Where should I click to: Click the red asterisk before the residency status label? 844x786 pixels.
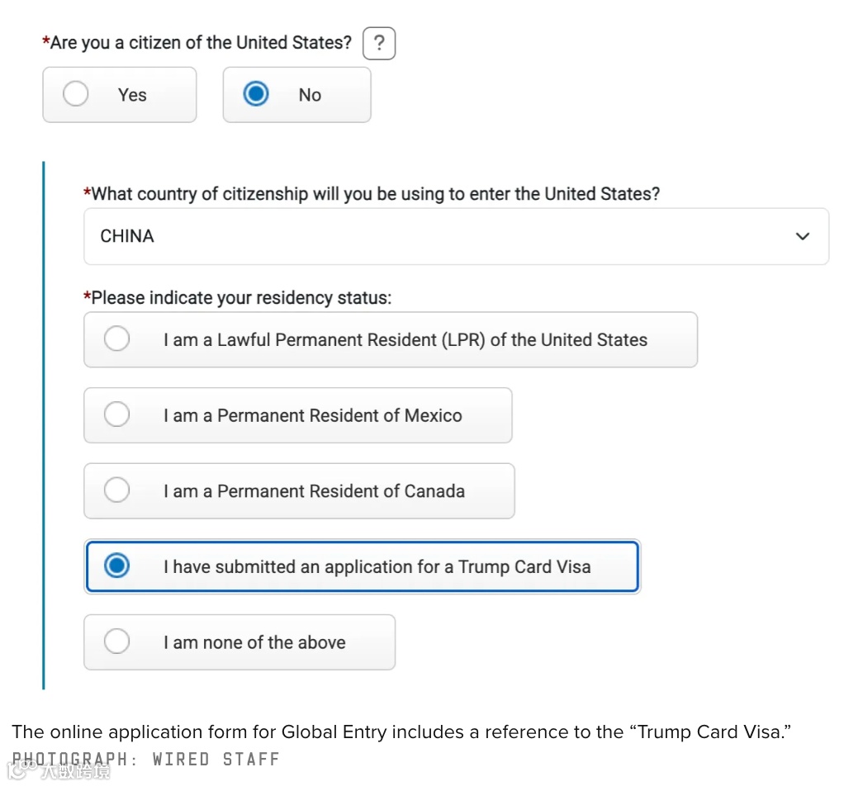point(88,296)
